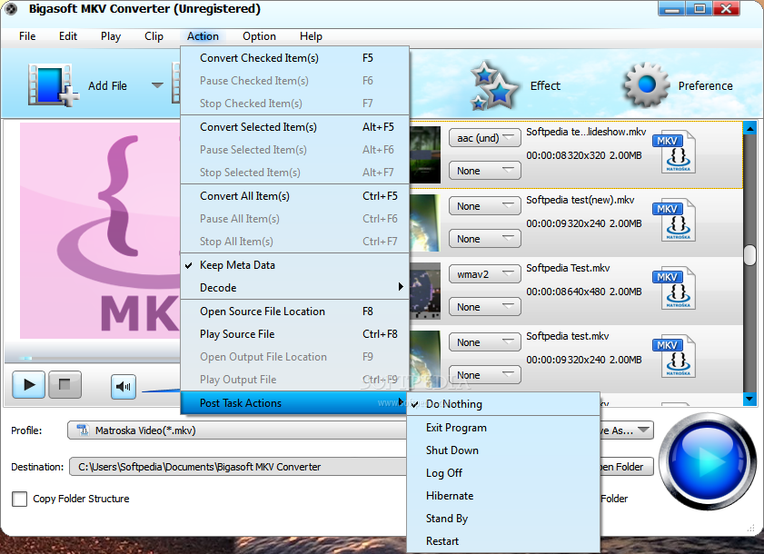The height and width of the screenshot is (554, 764).
Task: Click the big blue Convert button
Action: coord(707,460)
